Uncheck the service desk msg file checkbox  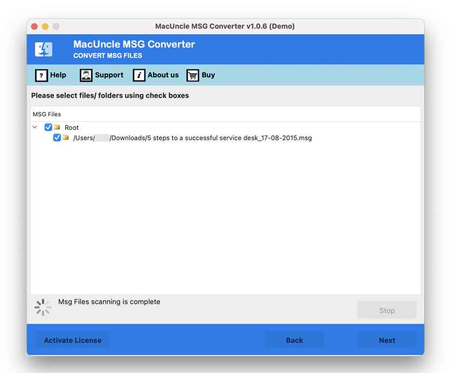coord(57,138)
